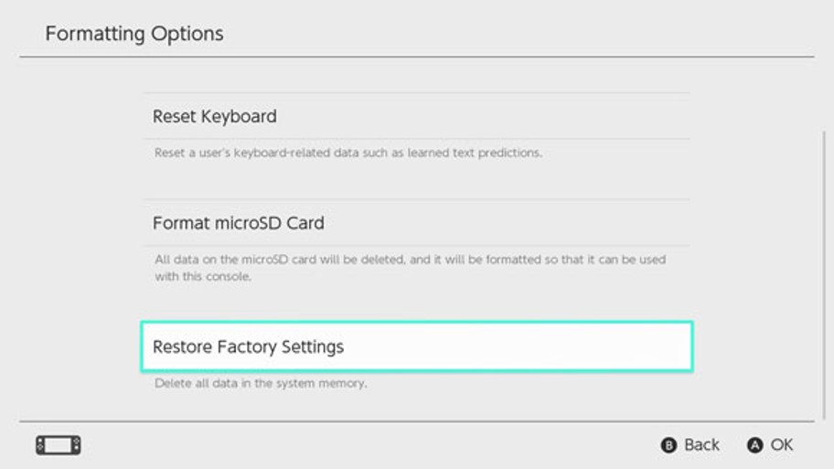Click the Back label

pos(701,444)
